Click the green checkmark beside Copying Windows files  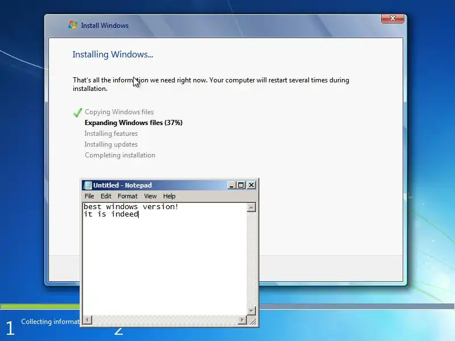tap(77, 113)
